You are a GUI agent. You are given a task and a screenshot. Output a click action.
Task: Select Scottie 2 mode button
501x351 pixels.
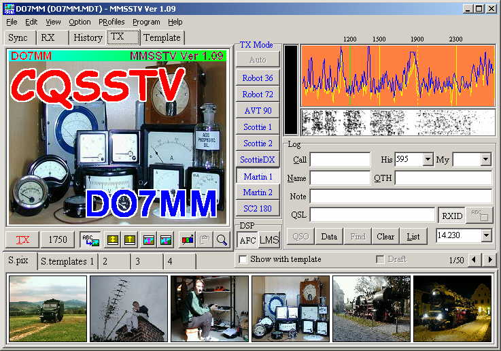point(258,144)
